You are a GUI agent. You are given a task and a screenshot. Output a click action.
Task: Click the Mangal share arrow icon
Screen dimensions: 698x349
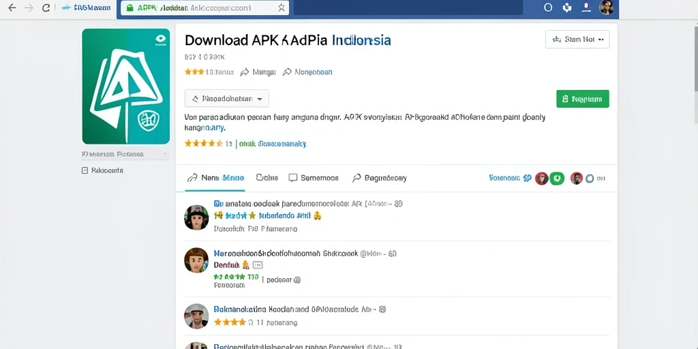point(245,72)
